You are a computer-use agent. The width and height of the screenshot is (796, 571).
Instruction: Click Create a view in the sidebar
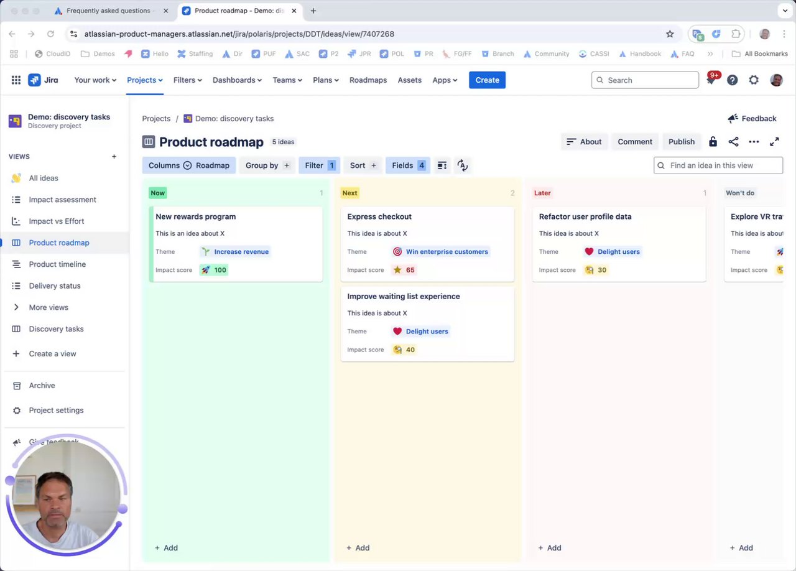pyautogui.click(x=52, y=354)
